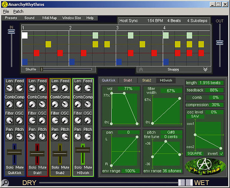
Task: Change osc2 SQUARE waveform selector
Action: click(194, 154)
